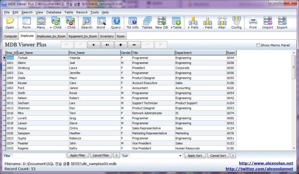Switch to the Equipment_by_Room tab
The height and width of the screenshot is (174, 299).
tap(82, 36)
